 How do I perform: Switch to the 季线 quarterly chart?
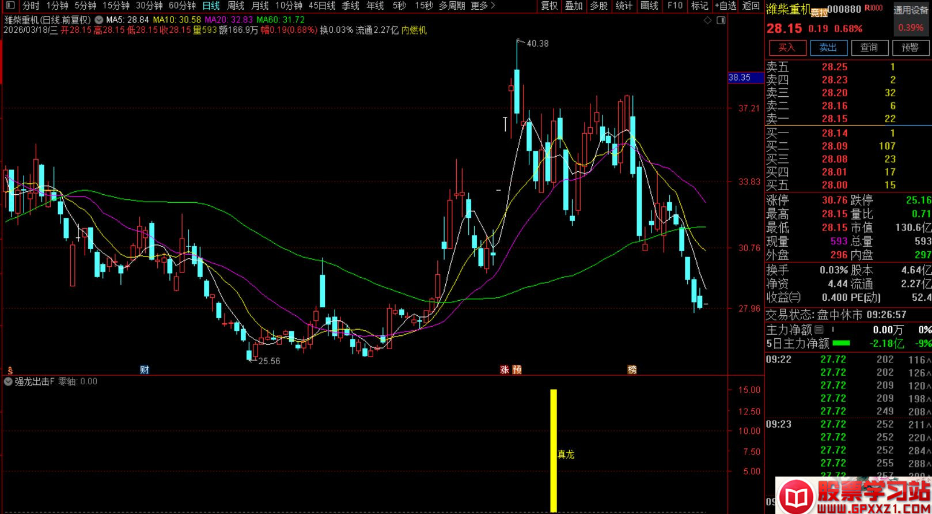351,6
